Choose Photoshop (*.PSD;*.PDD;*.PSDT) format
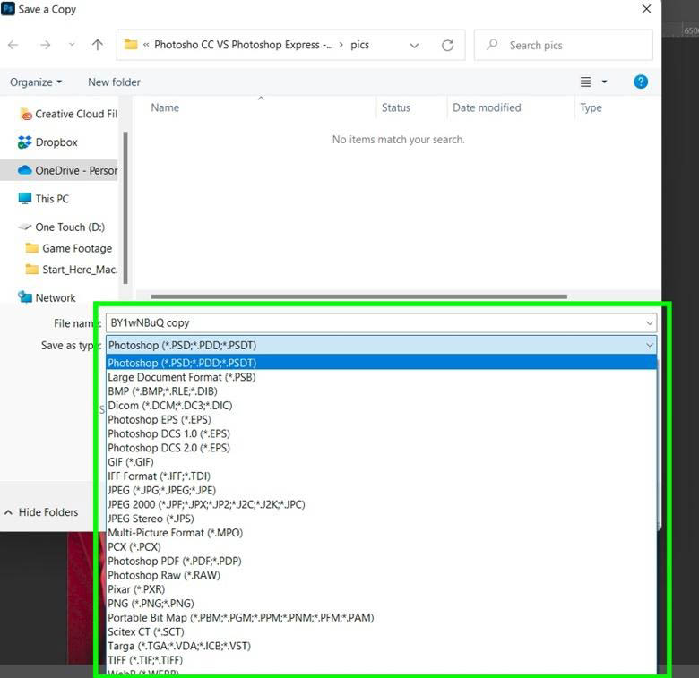 pos(381,363)
